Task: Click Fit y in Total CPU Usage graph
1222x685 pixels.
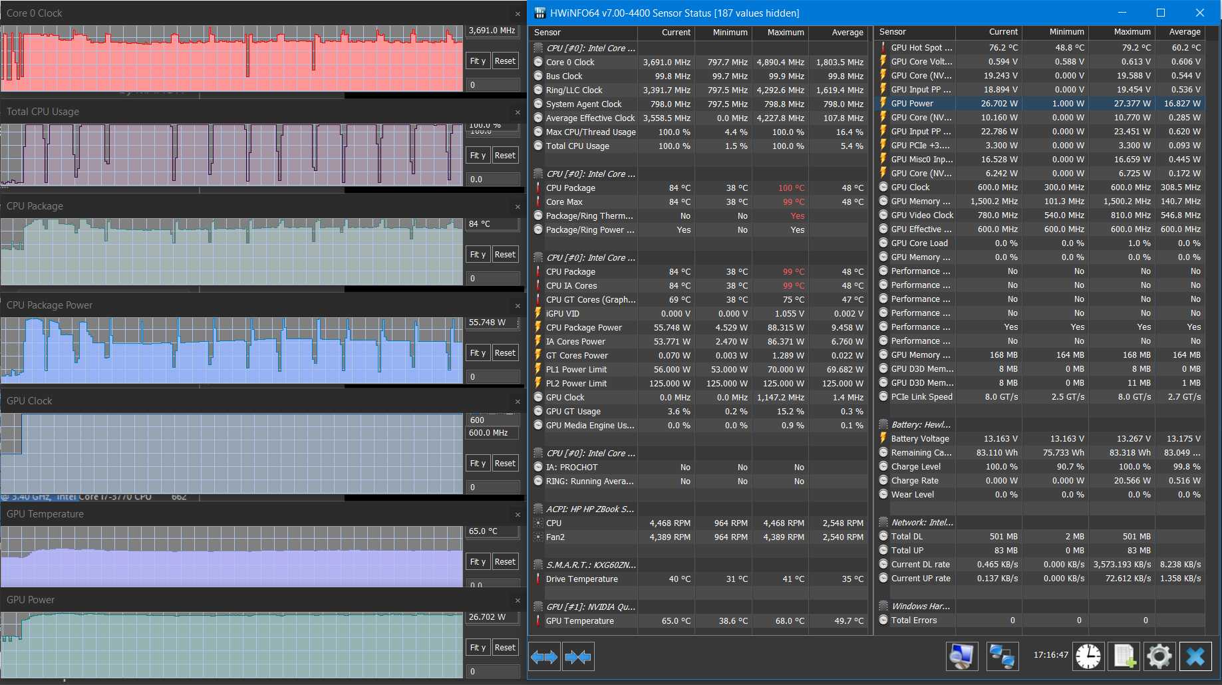Action: tap(478, 155)
